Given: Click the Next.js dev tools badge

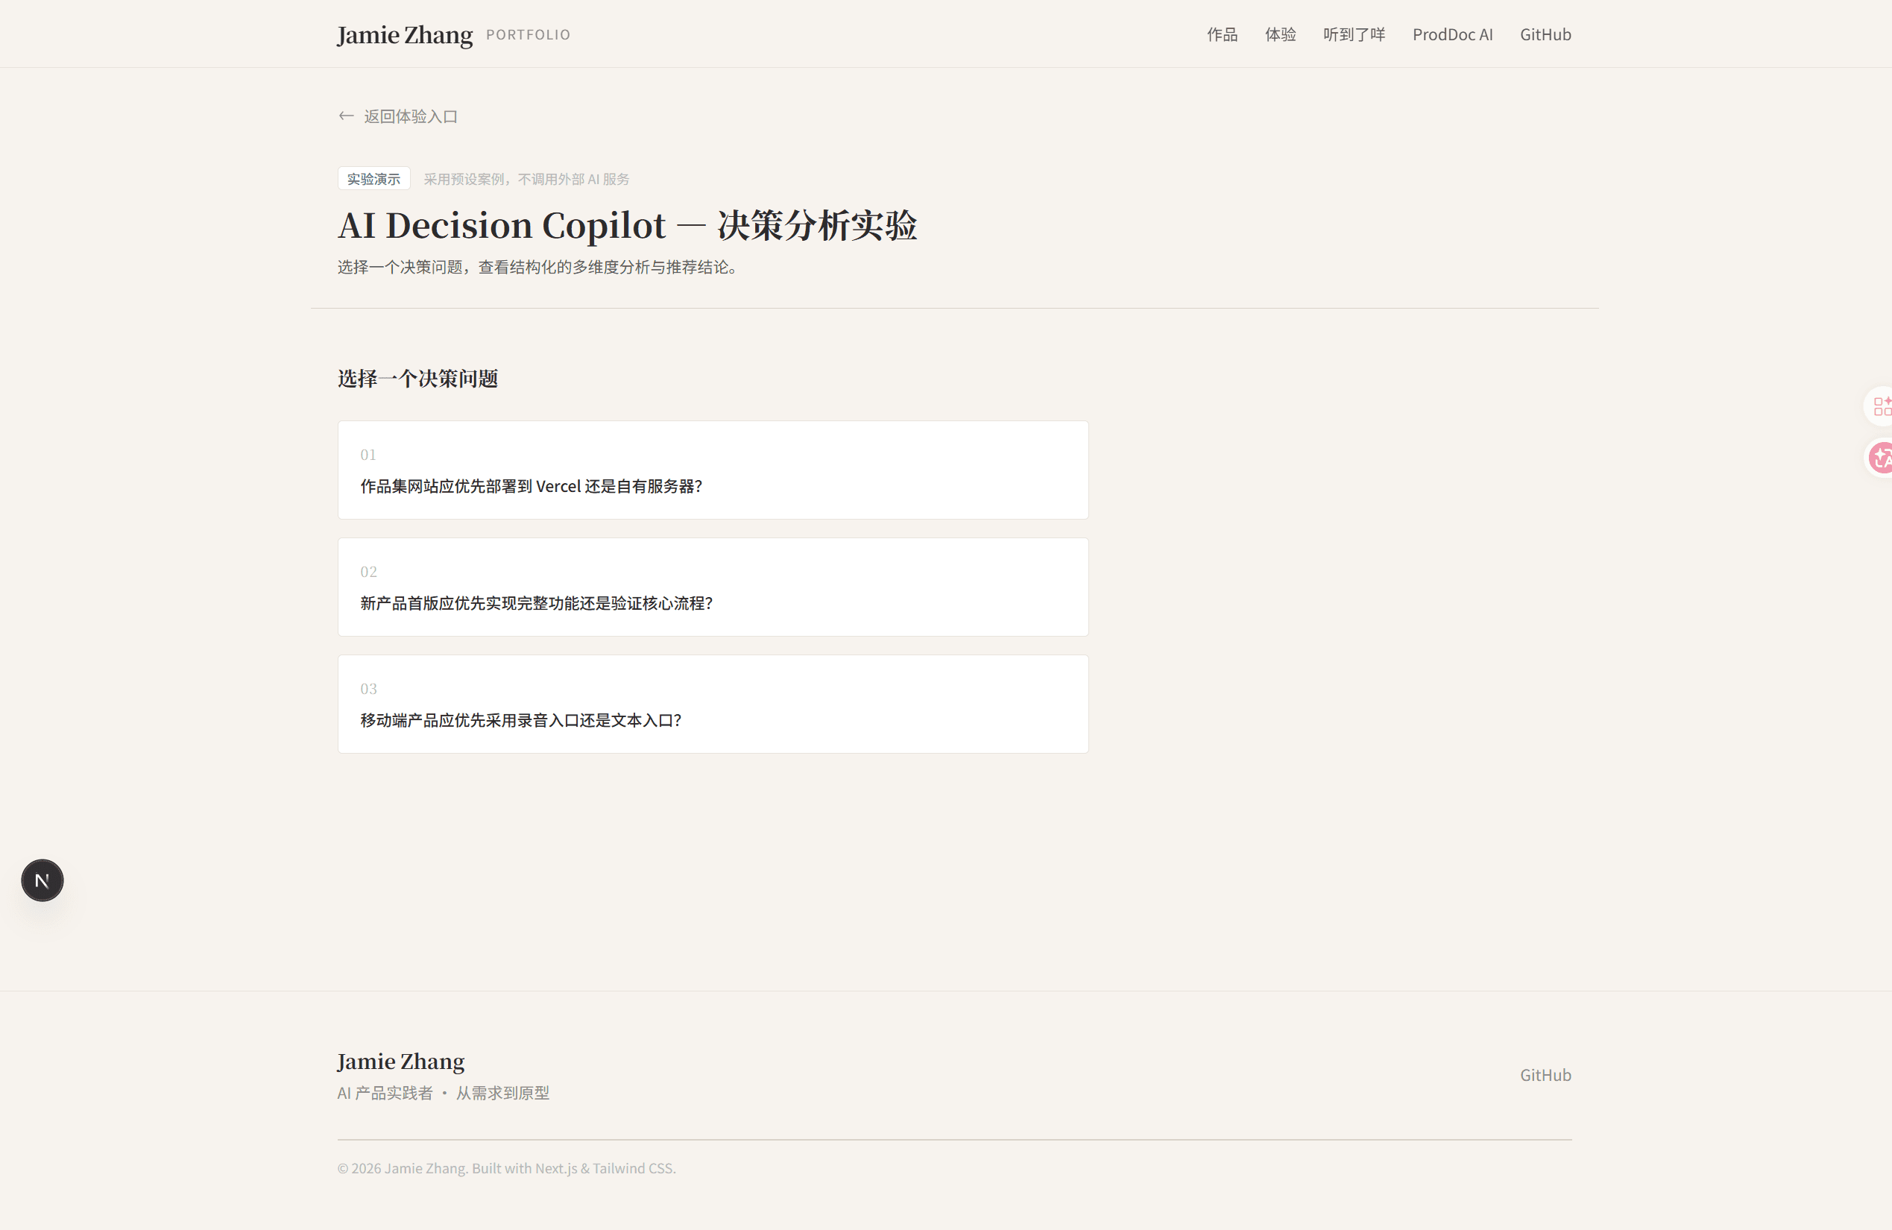Looking at the screenshot, I should [x=42, y=880].
